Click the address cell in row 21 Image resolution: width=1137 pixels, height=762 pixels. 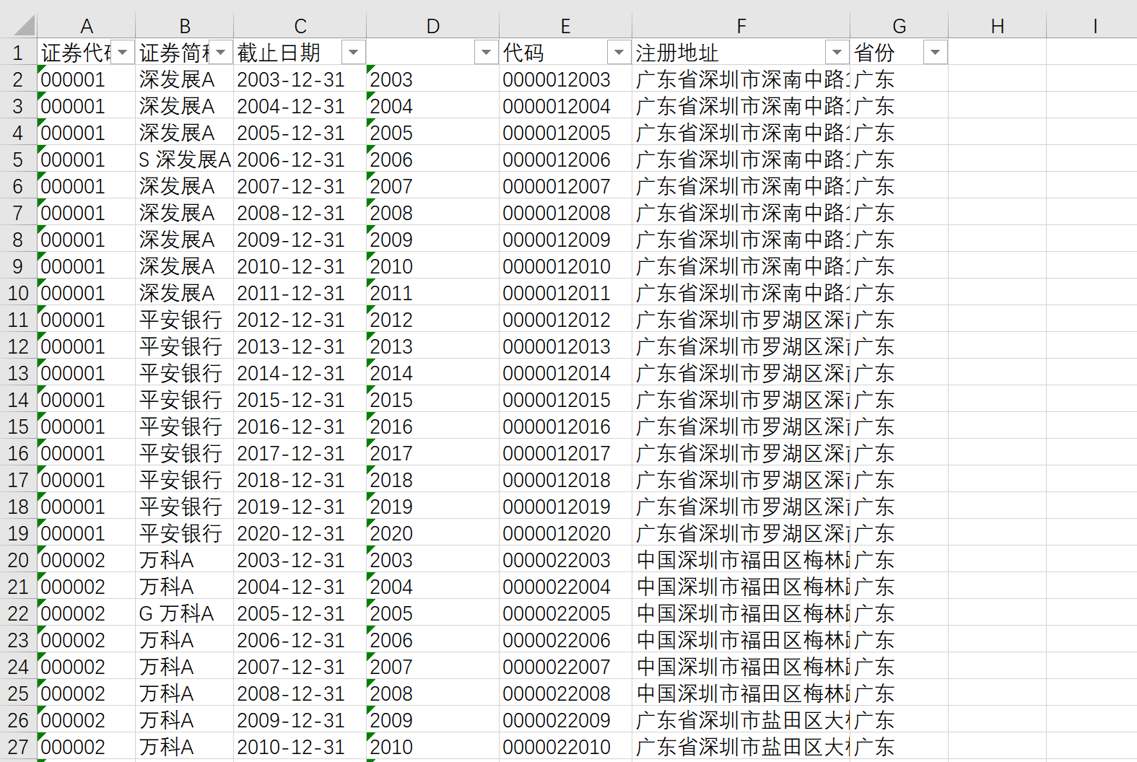(741, 587)
